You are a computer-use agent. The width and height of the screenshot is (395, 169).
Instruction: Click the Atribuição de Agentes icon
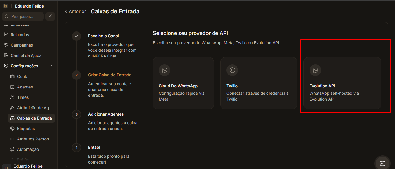(12, 108)
